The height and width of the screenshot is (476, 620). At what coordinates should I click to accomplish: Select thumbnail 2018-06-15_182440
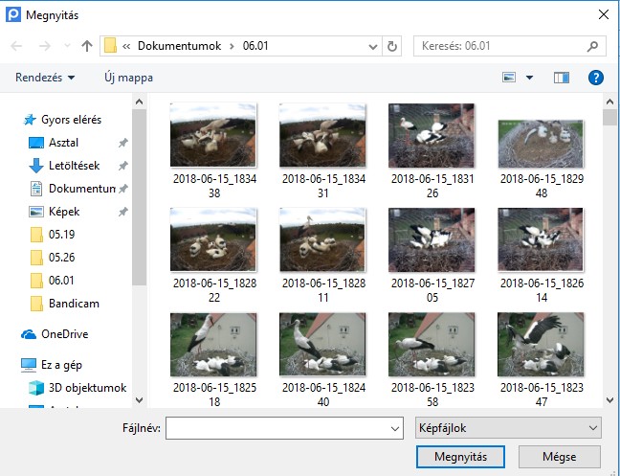click(322, 344)
